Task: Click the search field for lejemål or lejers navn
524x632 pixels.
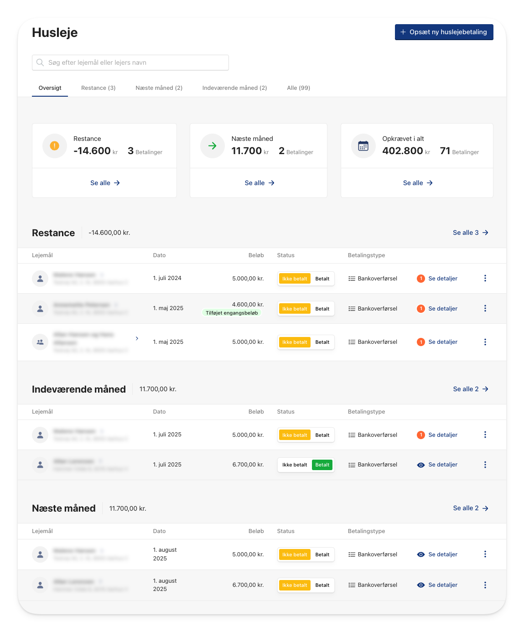Action: pos(130,62)
